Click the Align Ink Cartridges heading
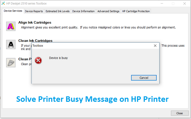Screen dimensions: 191x119 point(35,22)
